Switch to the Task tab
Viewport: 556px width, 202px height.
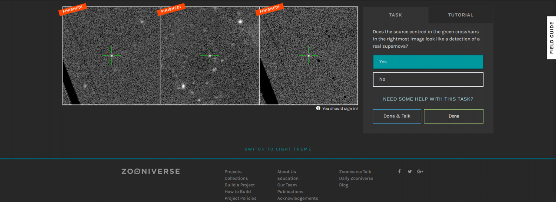[396, 15]
